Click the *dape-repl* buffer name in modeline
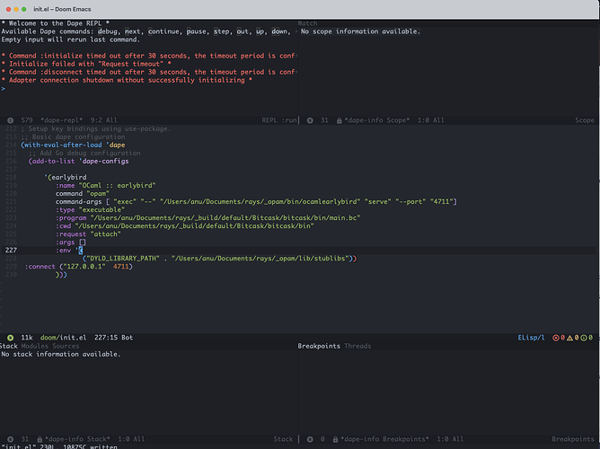 (62, 120)
